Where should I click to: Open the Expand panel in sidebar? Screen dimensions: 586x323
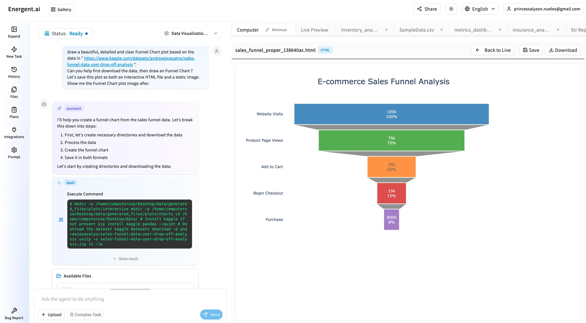point(14,32)
